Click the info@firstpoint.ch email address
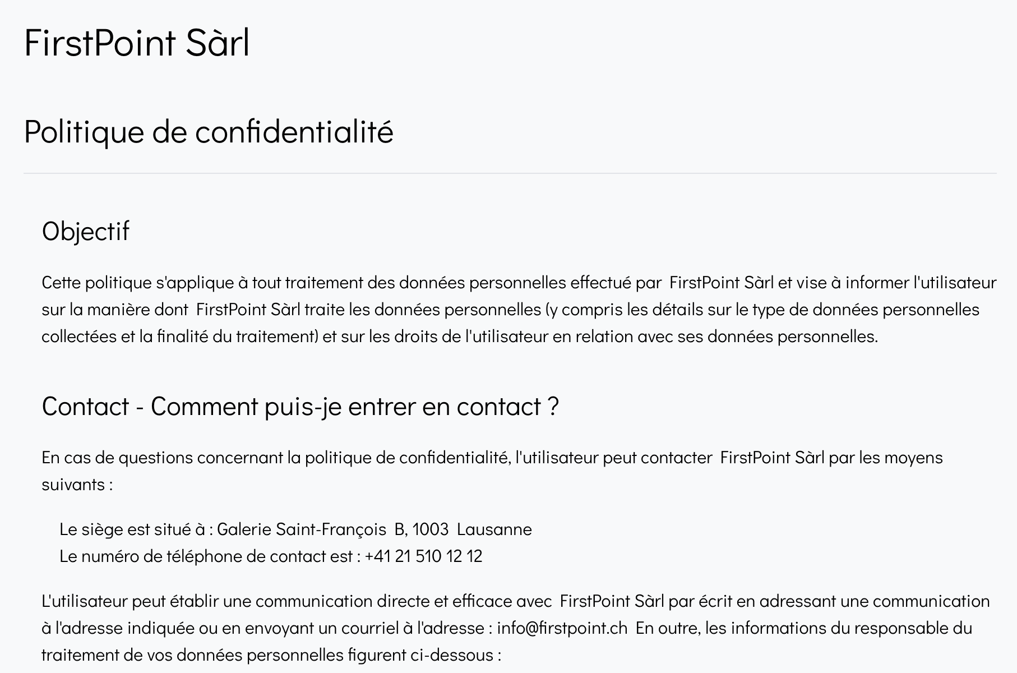The width and height of the screenshot is (1017, 673). pyautogui.click(x=562, y=628)
